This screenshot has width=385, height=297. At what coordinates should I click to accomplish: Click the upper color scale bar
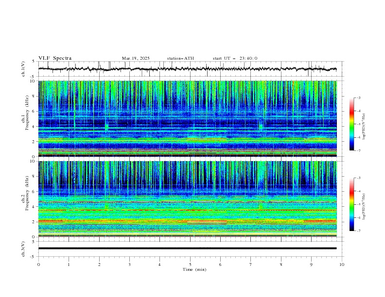coord(351,124)
